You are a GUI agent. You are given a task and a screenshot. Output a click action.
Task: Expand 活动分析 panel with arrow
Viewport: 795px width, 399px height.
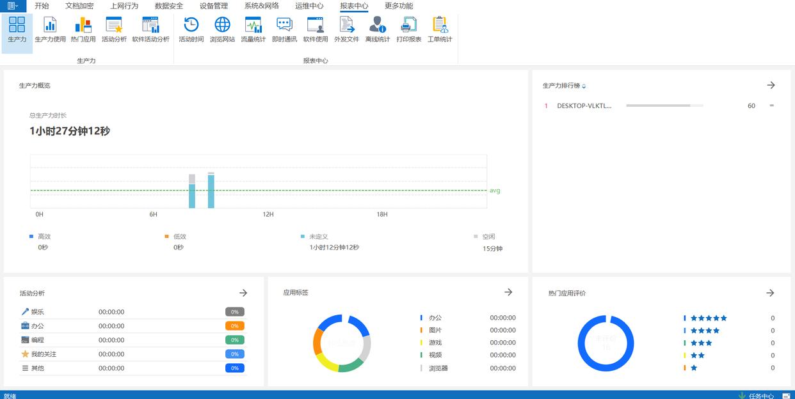[243, 293]
